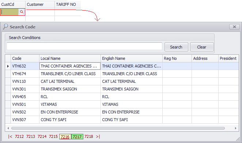
Task: Click the Clear button
Action: [x=202, y=47]
